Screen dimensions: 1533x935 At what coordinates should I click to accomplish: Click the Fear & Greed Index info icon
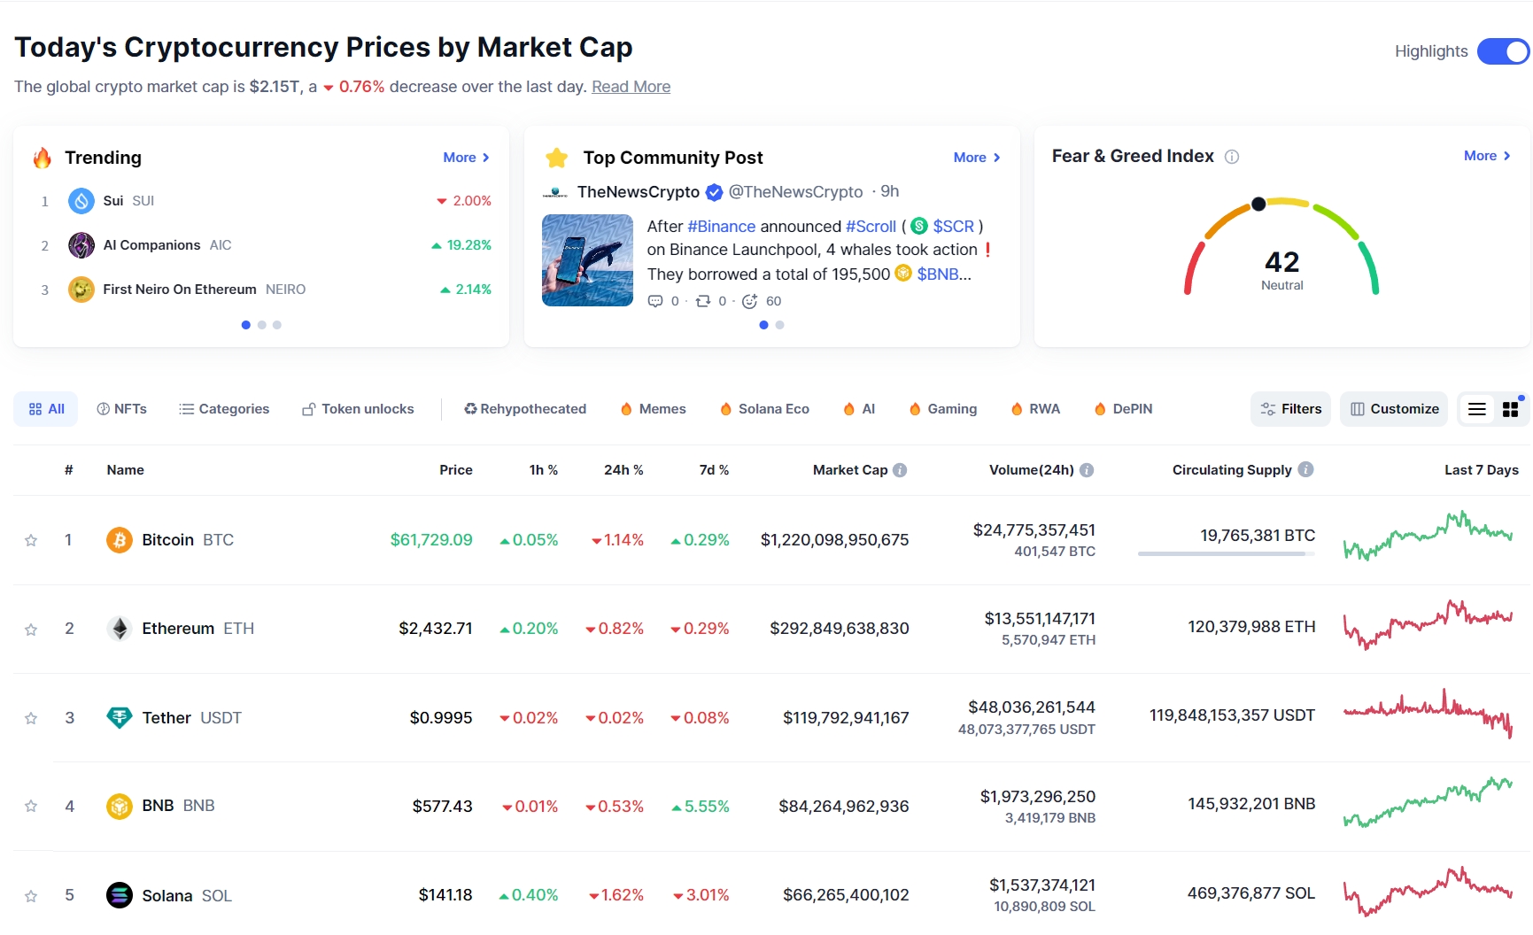tap(1232, 157)
